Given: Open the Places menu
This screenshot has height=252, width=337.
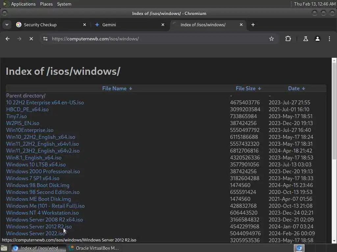Looking at the screenshot, I should (x=46, y=4).
